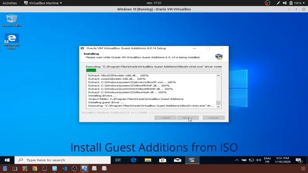Click the 'Type here to search' box
The height and width of the screenshot is (173, 308).
(x=63, y=160)
